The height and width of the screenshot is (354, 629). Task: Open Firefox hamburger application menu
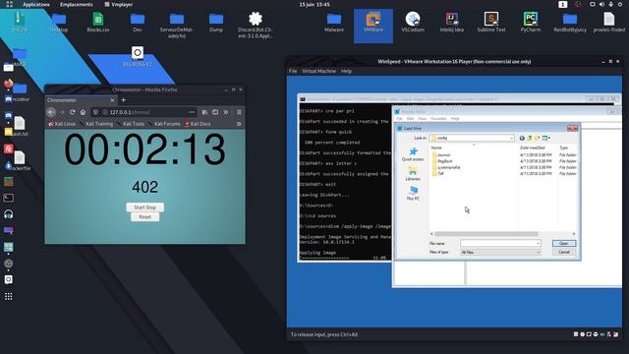point(239,112)
